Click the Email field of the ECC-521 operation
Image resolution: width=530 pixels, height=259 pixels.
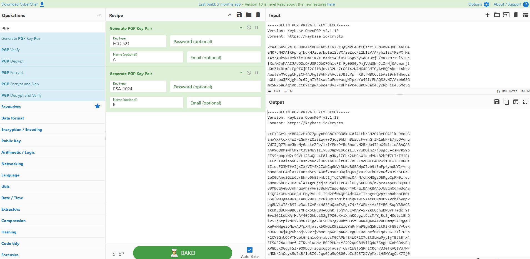coord(224,57)
